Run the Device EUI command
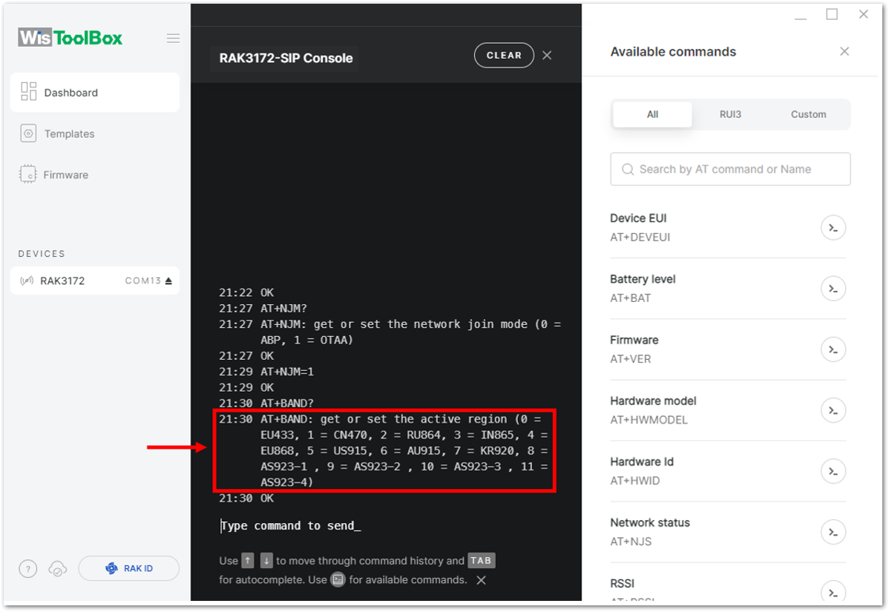Viewport: 889px width, 612px height. click(x=833, y=228)
